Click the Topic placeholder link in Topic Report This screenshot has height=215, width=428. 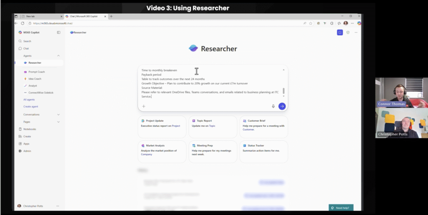212,126
